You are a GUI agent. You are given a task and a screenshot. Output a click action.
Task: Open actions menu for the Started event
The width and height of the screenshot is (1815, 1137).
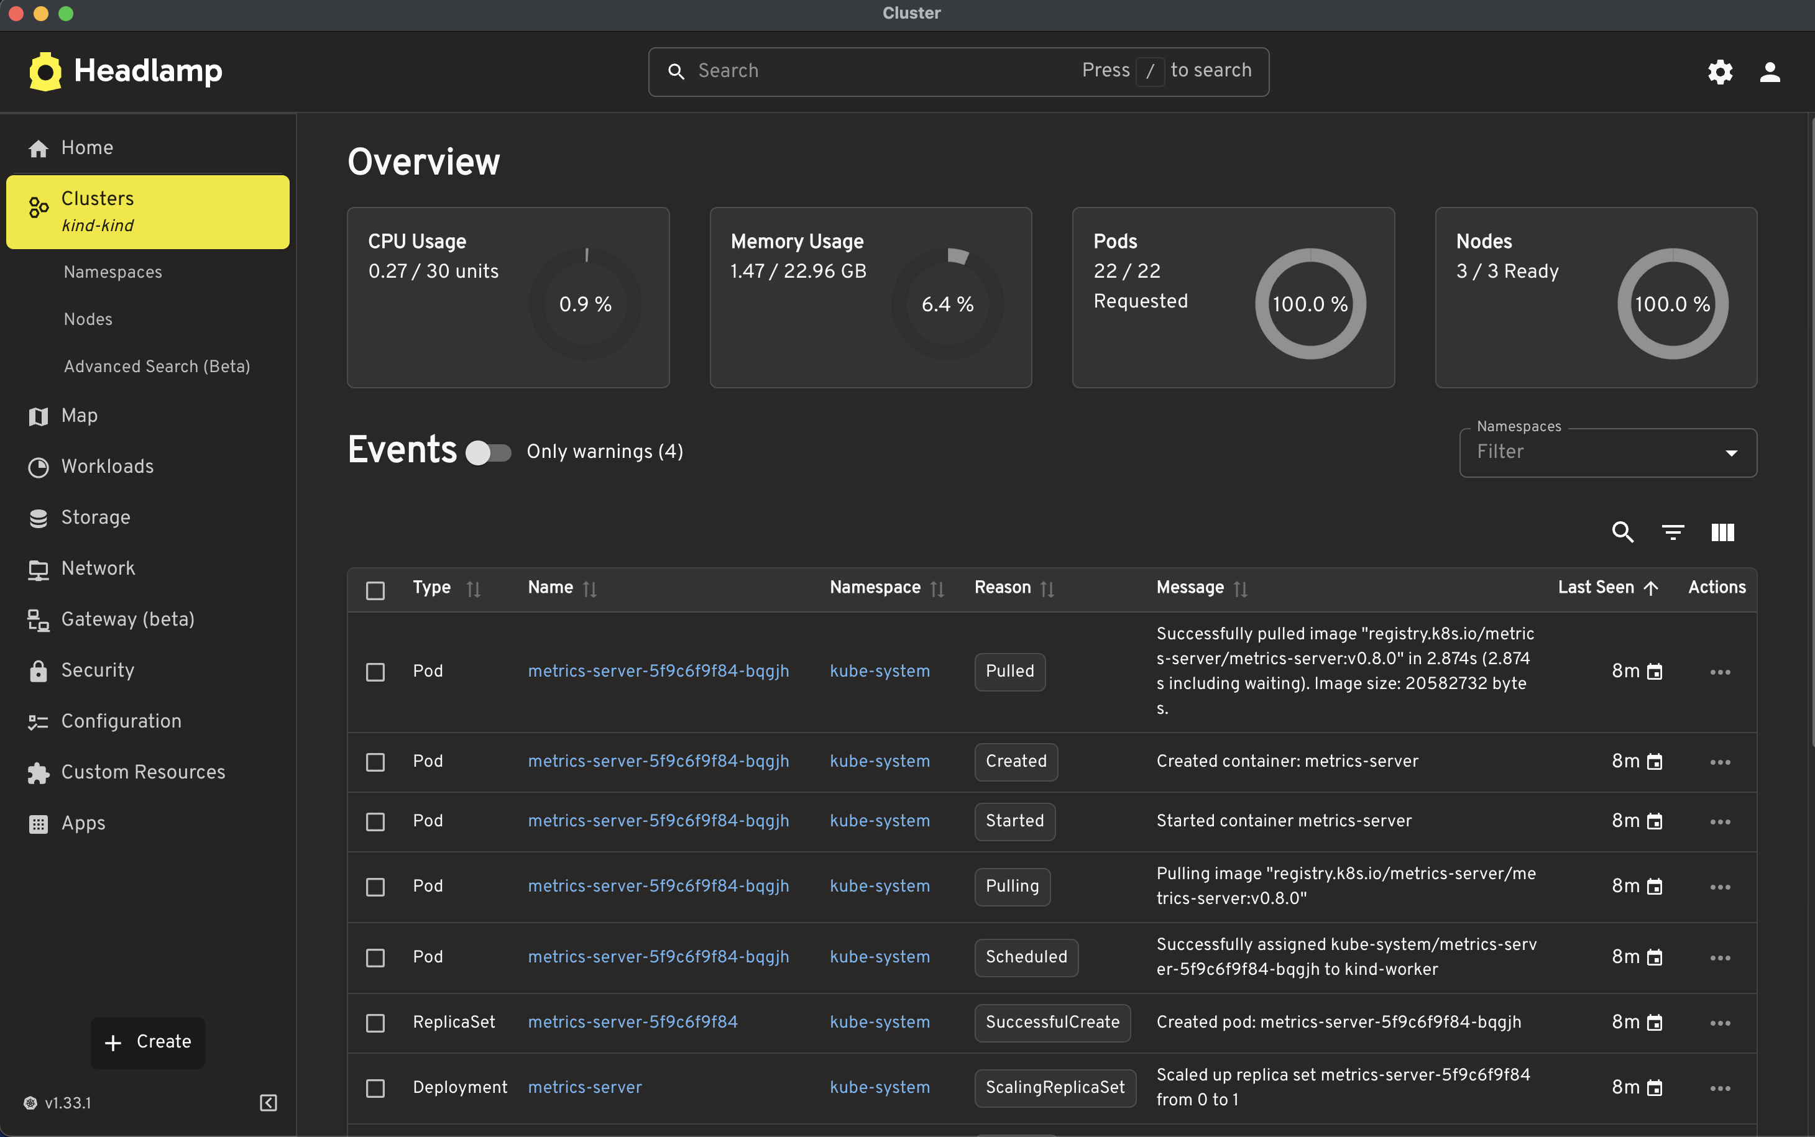1721,821
